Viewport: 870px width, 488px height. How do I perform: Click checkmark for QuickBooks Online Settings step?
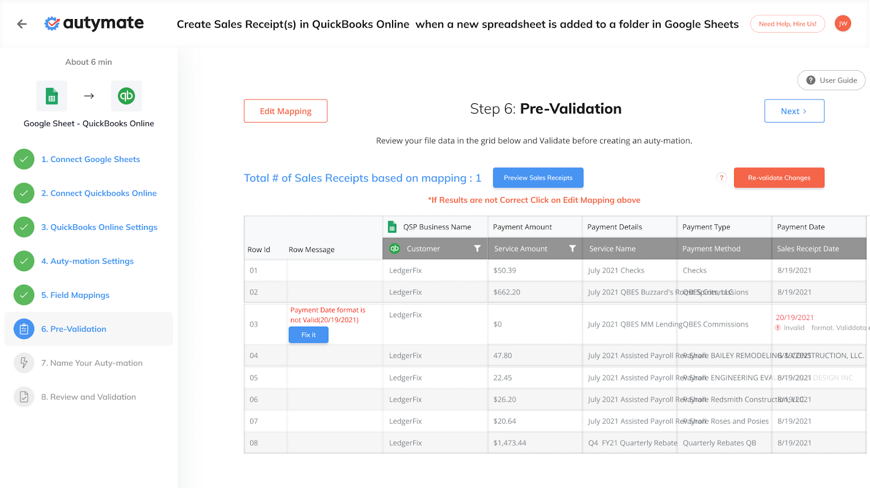(x=24, y=227)
